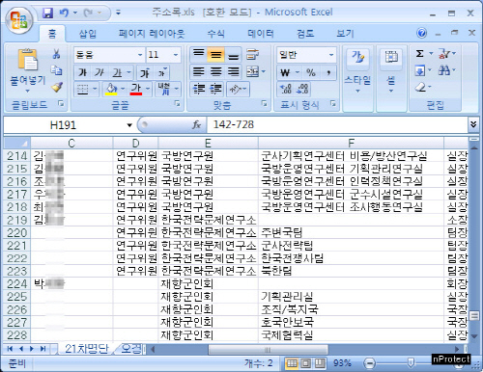Toggle Italic (가) formatting
483x372 pixels.
pyautogui.click(x=99, y=72)
